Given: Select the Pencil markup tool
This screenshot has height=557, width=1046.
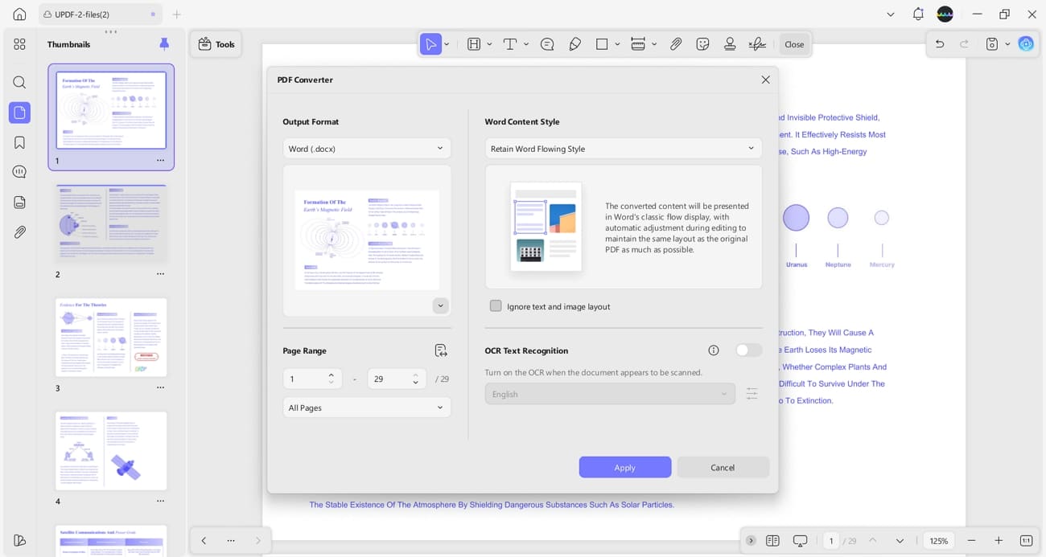Looking at the screenshot, I should coord(574,44).
